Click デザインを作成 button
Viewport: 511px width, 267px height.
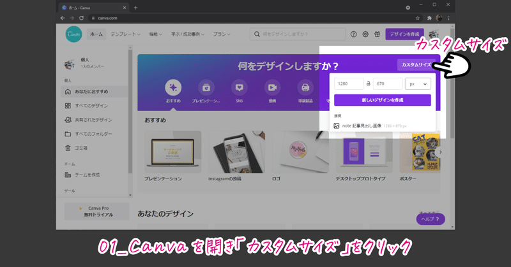pyautogui.click(x=404, y=34)
